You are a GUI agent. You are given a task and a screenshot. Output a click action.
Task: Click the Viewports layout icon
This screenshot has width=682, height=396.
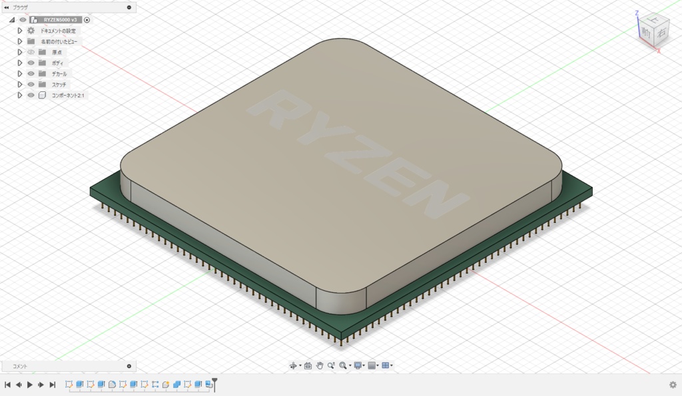coord(386,365)
